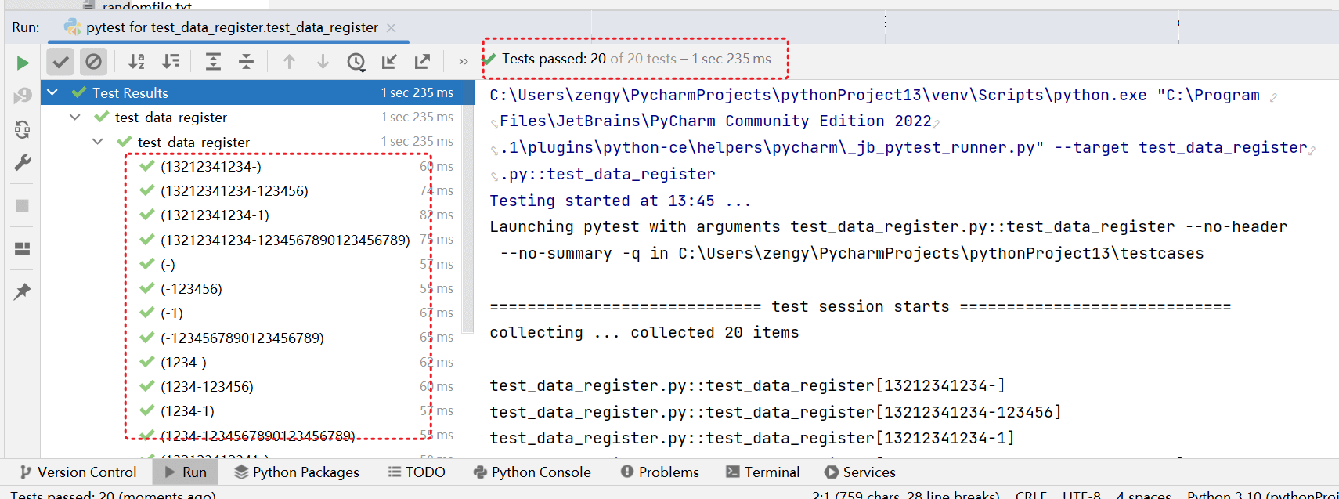Open Python Packages tool window
Screen dimensions: 1339x499
point(297,472)
